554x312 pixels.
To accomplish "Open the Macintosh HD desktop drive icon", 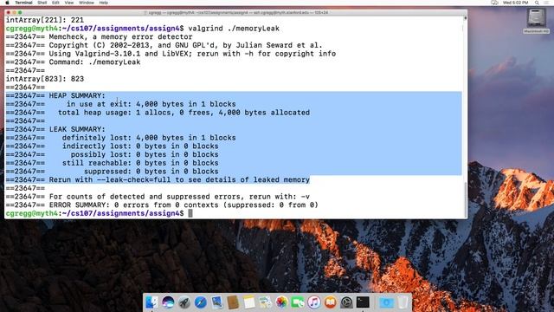I will point(537,21).
